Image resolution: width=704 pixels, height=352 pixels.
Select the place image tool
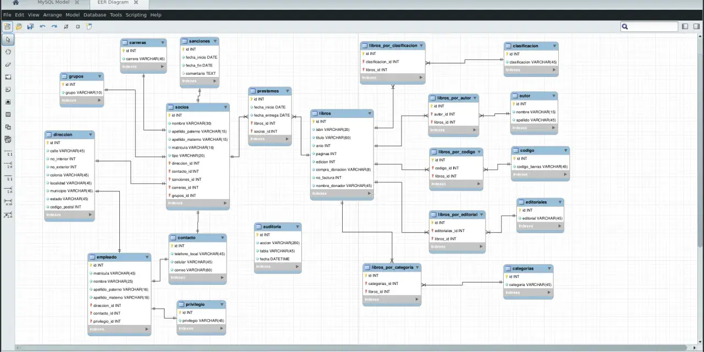click(8, 102)
